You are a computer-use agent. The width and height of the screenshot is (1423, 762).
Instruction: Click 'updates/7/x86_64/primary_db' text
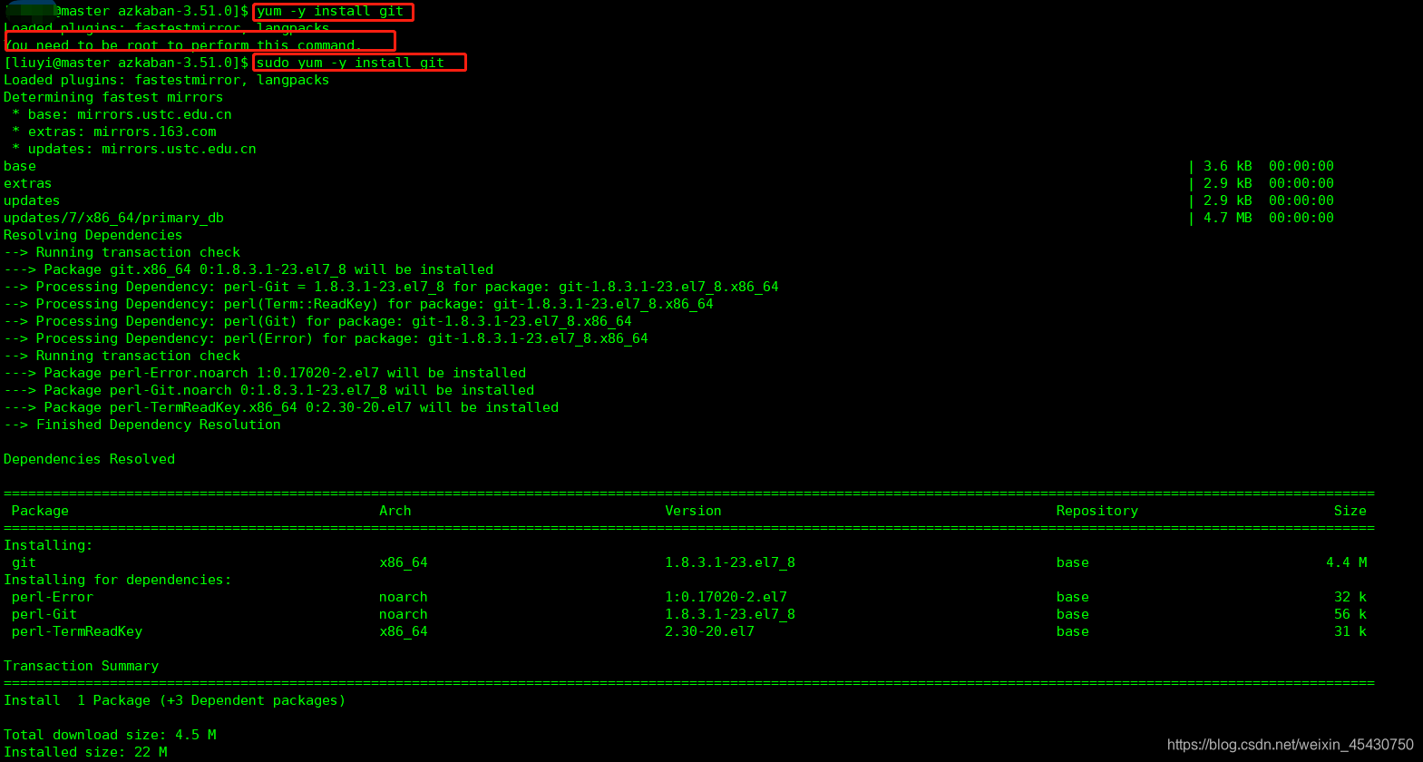[113, 218]
